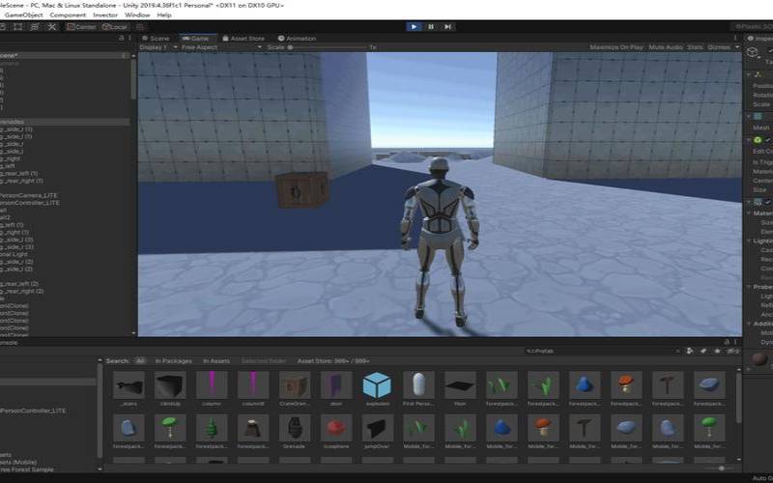Viewport: 773px width, 483px height.
Task: Toggle Maximize On Play
Action: click(616, 47)
